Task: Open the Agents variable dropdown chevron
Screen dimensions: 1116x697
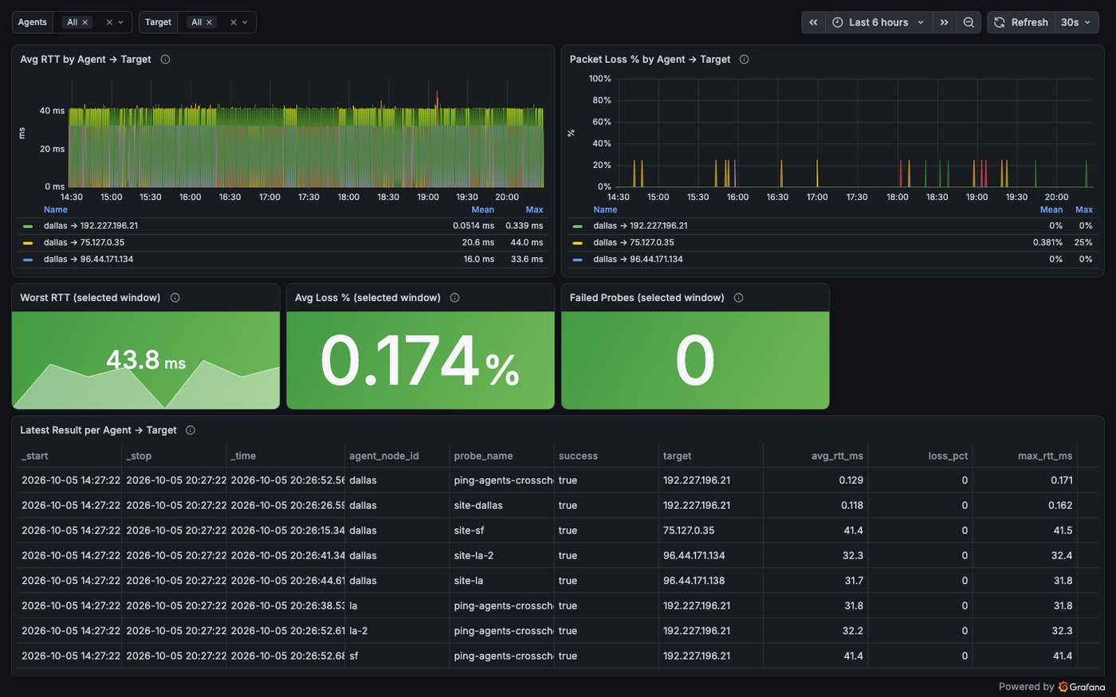Action: 121,22
